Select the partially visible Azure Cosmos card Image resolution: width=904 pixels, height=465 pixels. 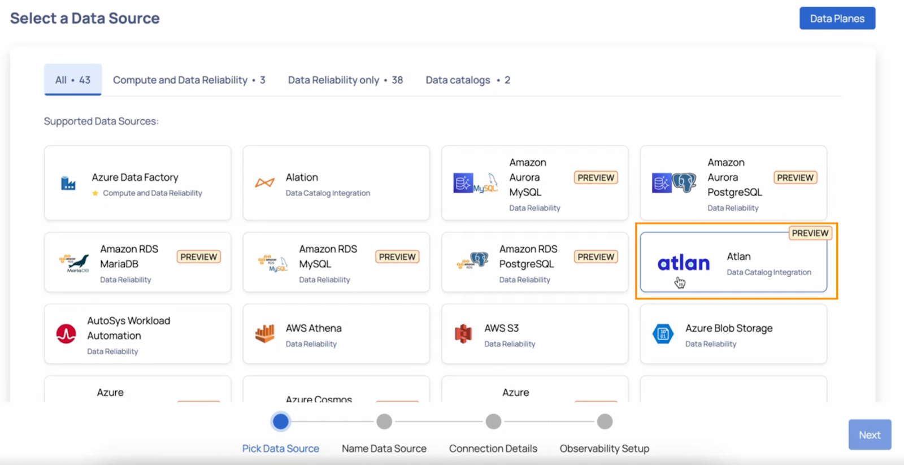point(336,389)
